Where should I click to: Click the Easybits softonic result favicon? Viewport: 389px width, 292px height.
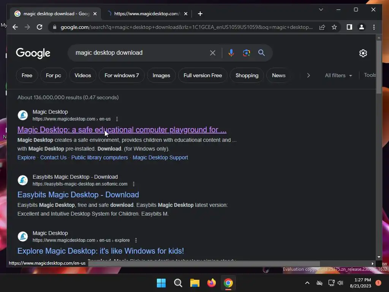pos(23,180)
